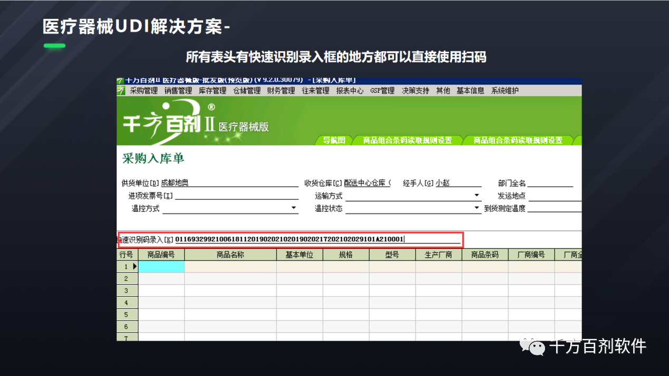This screenshot has height=376, width=669.
Task: Open the 财务管理 menu
Action: pos(281,91)
